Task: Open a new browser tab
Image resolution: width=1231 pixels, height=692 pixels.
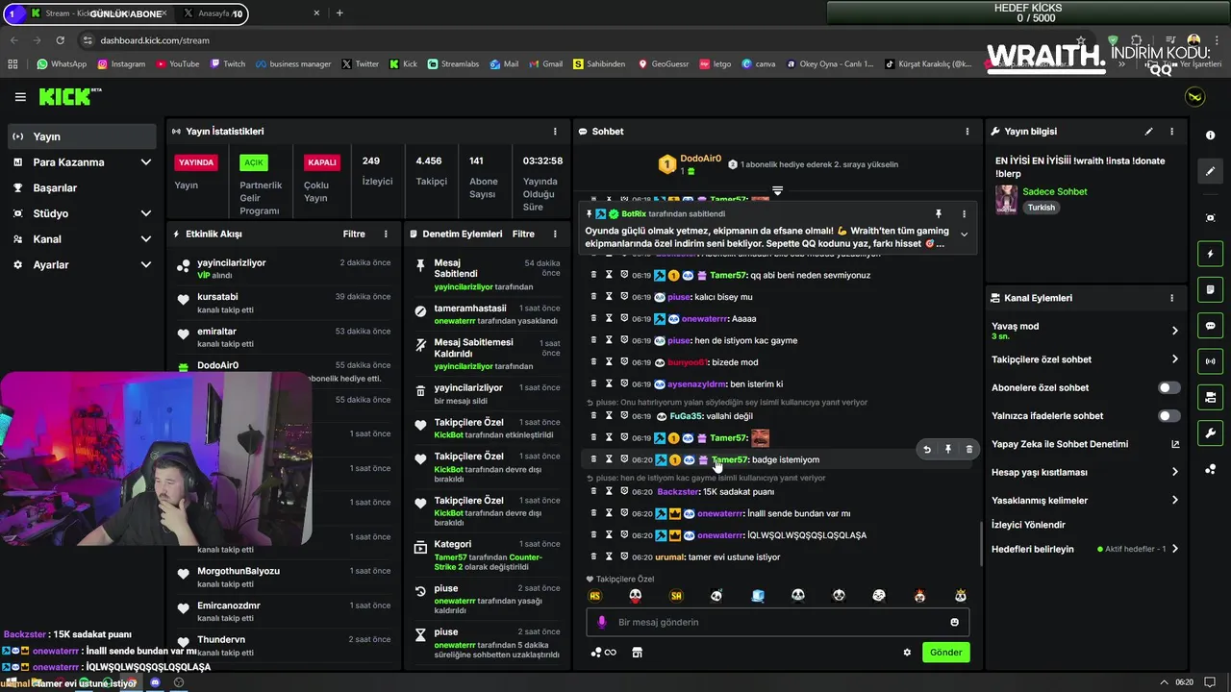Action: click(339, 13)
